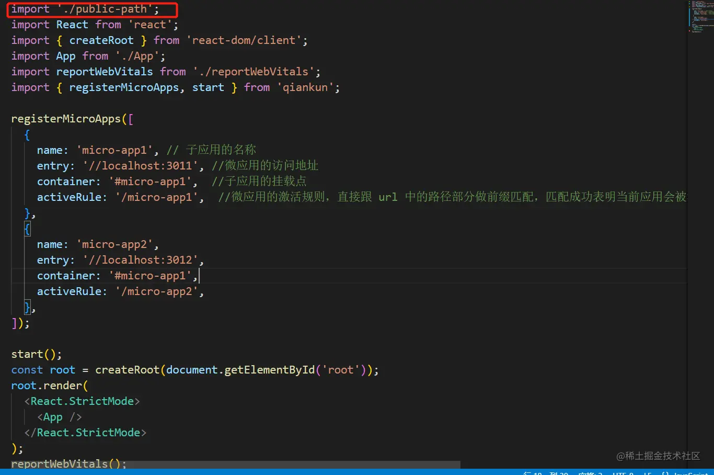Click the horizontal scrollbar under the code
The width and height of the screenshot is (714, 475).
pos(236,465)
